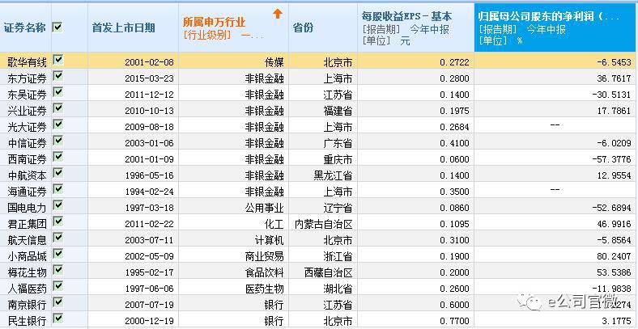Image resolution: width=638 pixels, height=329 pixels.
Task: Sort by 证券名称 column header
Action: point(26,27)
